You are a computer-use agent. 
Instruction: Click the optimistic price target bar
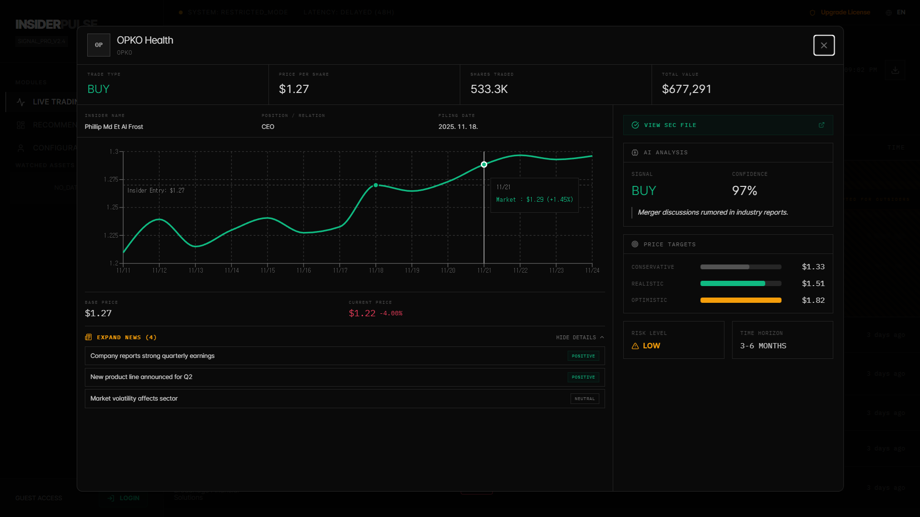(x=741, y=300)
